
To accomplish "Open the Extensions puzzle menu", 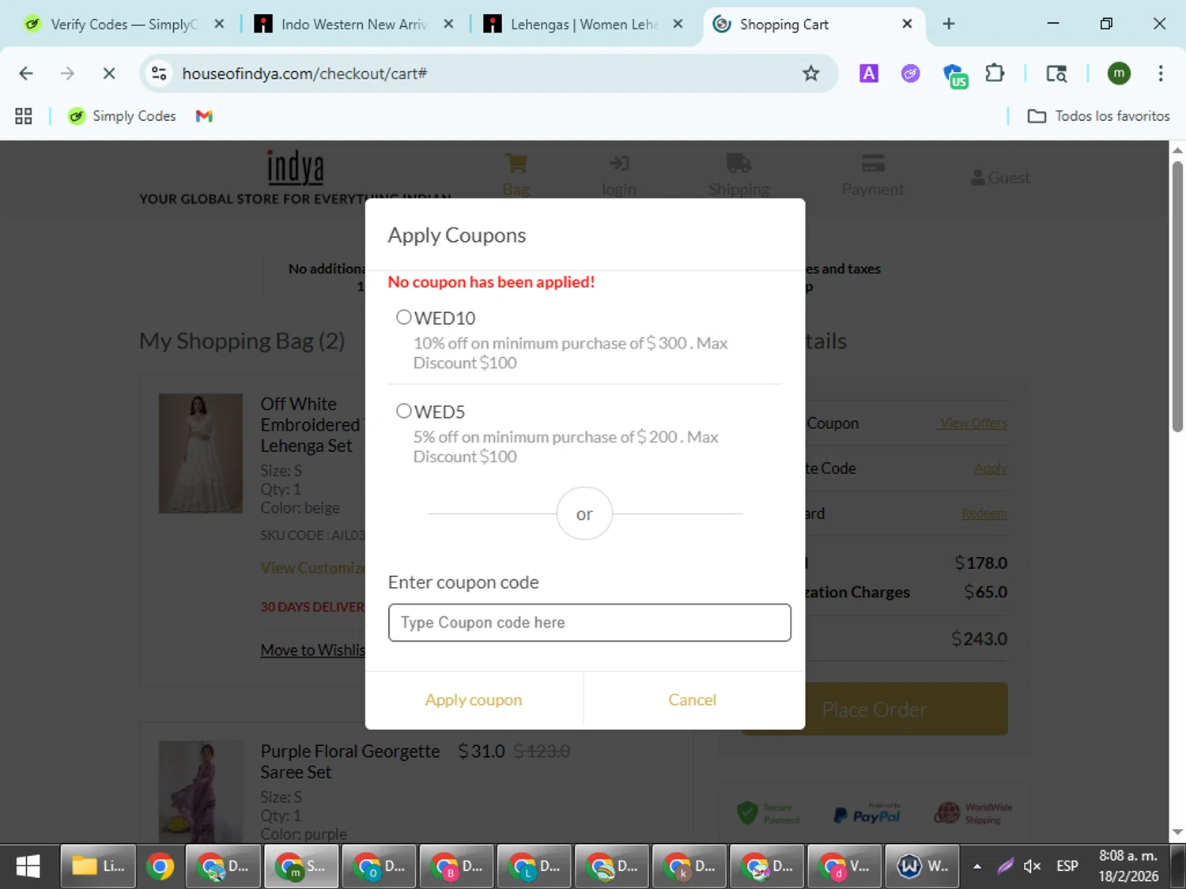I will tap(995, 73).
